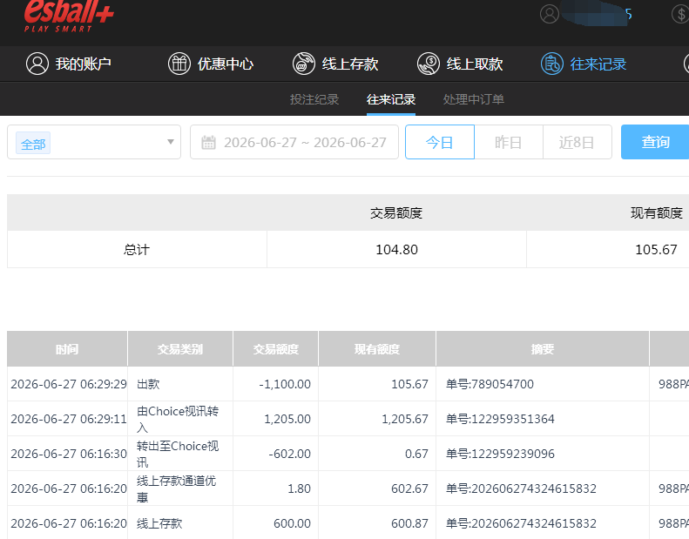This screenshot has height=539, width=689.
Task: Click the 查询 search button
Action: (655, 142)
